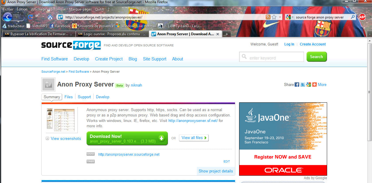Open Find Software in site navigation

[55, 59]
